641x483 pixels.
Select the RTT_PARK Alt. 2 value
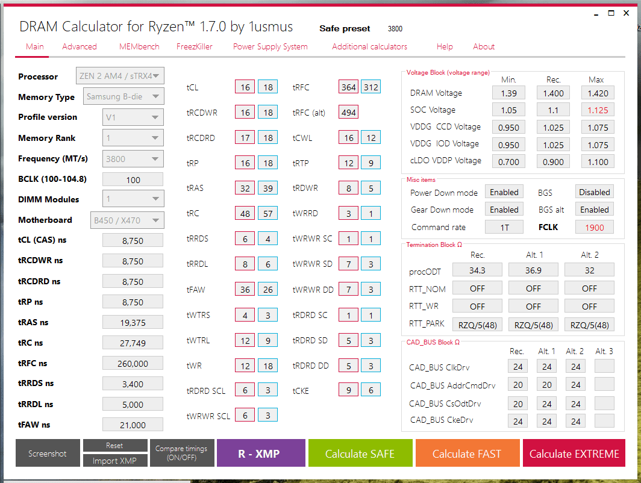click(589, 325)
